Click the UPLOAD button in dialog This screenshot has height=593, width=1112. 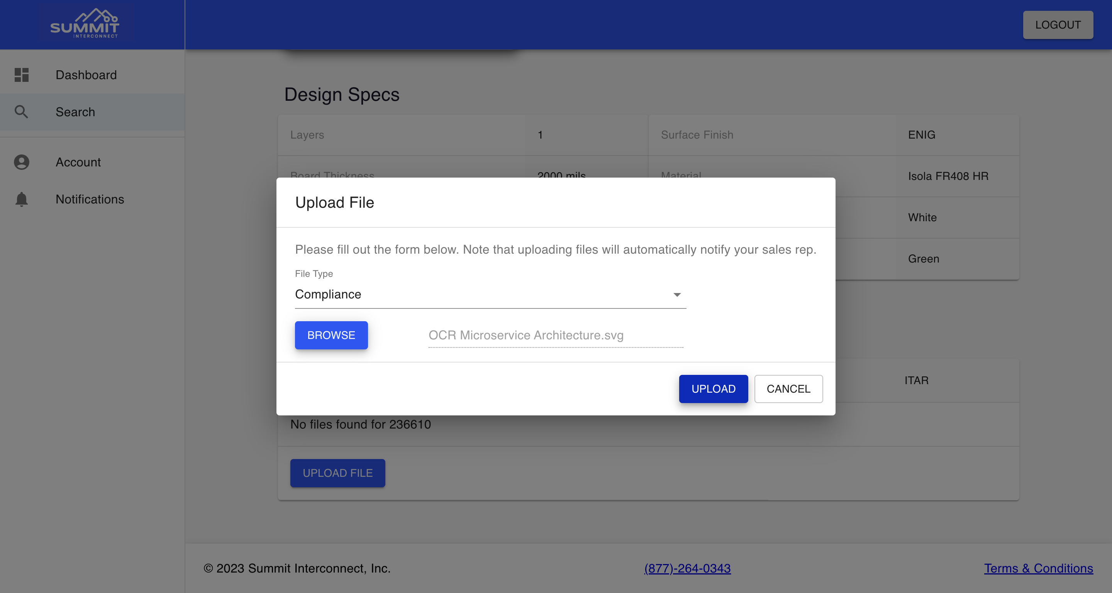(x=713, y=389)
